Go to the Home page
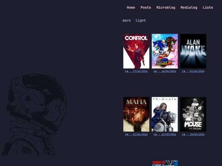 pos(131,7)
